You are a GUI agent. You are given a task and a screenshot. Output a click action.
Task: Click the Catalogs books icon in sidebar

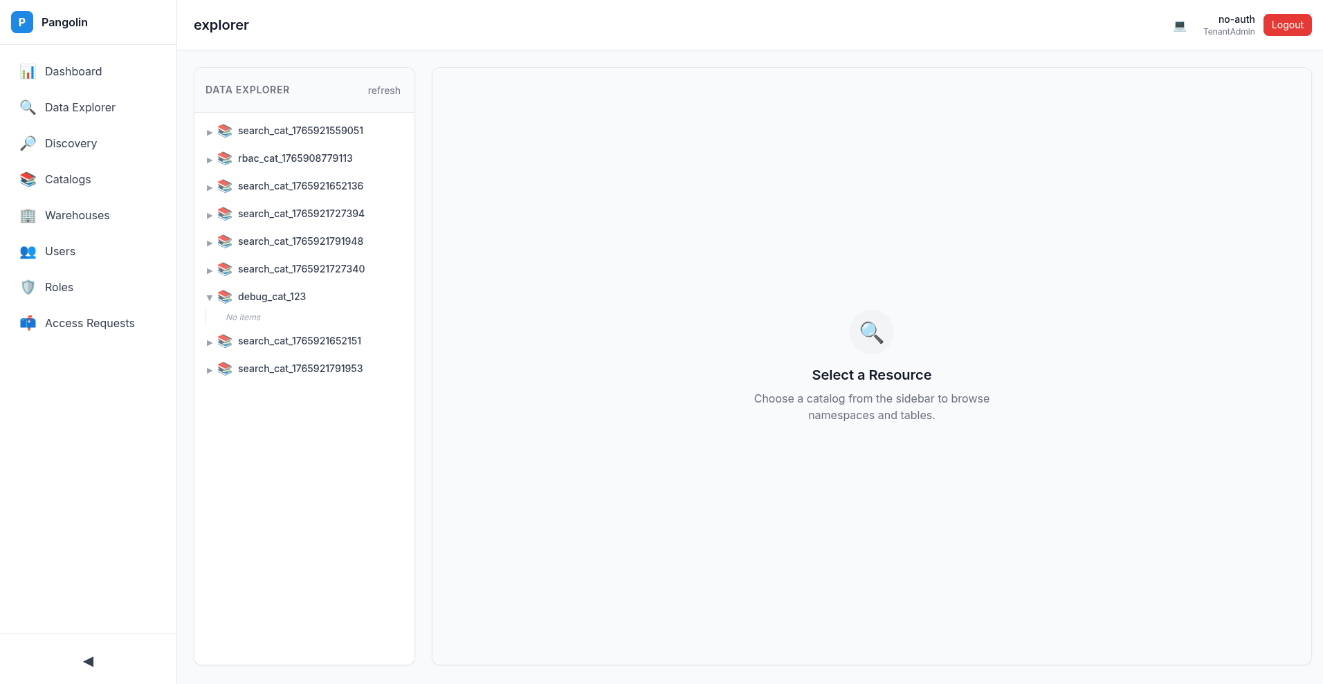coord(28,179)
